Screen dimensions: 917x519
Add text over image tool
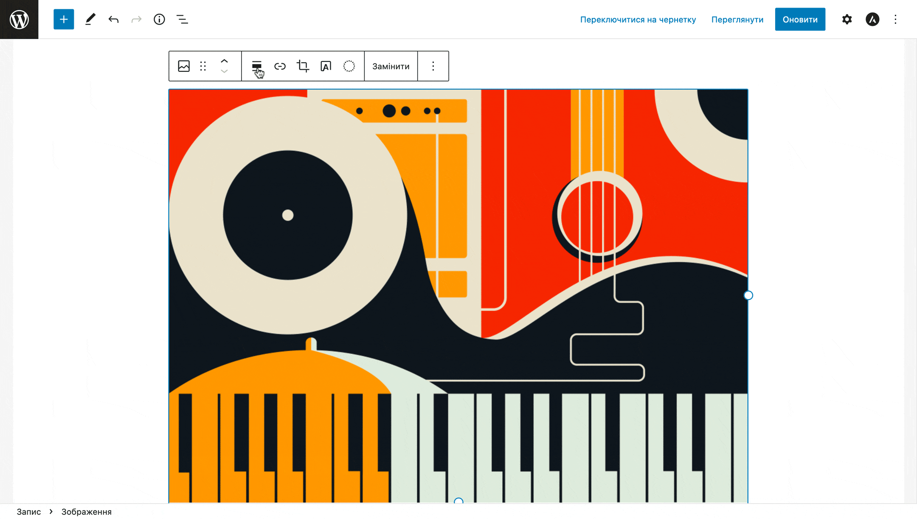[326, 66]
